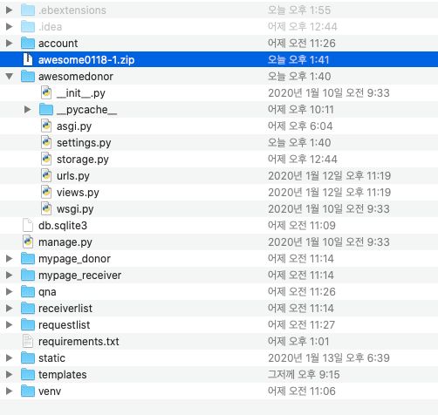Viewport: 438px width, 415px height.
Task: Select the awesomedonor folder name
Action: [76, 77]
